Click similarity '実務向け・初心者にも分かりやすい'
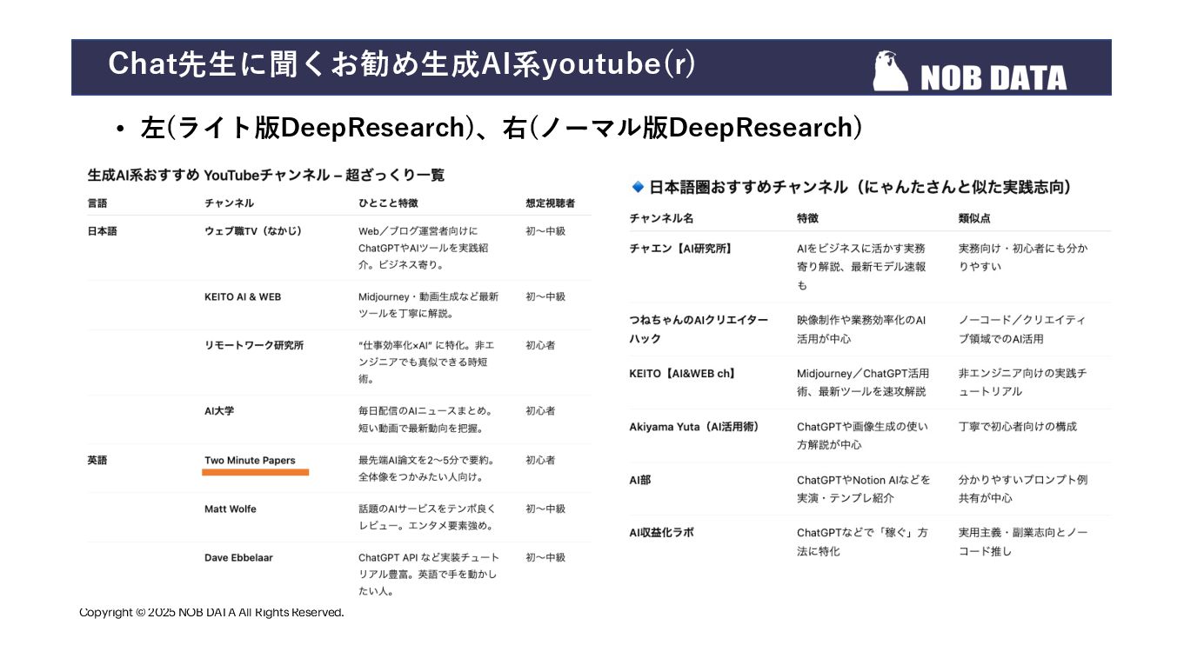This screenshot has height=665, width=1184. [x=1023, y=257]
